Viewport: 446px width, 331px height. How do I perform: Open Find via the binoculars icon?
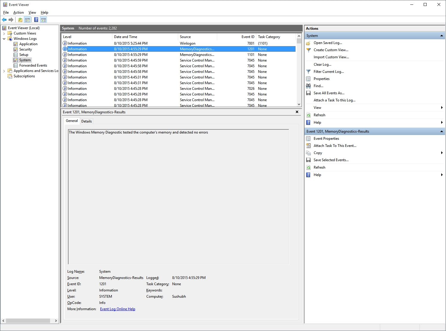click(x=309, y=86)
